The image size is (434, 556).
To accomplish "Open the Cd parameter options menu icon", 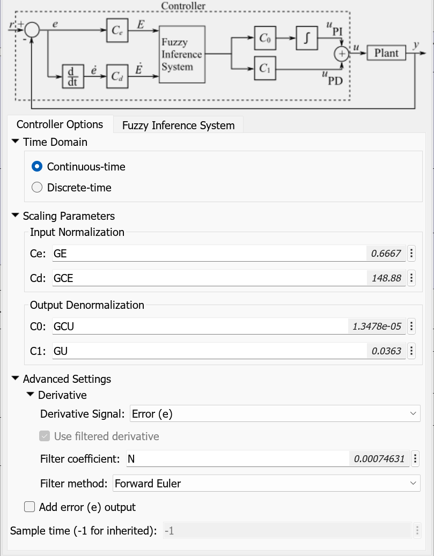I will pos(411,278).
